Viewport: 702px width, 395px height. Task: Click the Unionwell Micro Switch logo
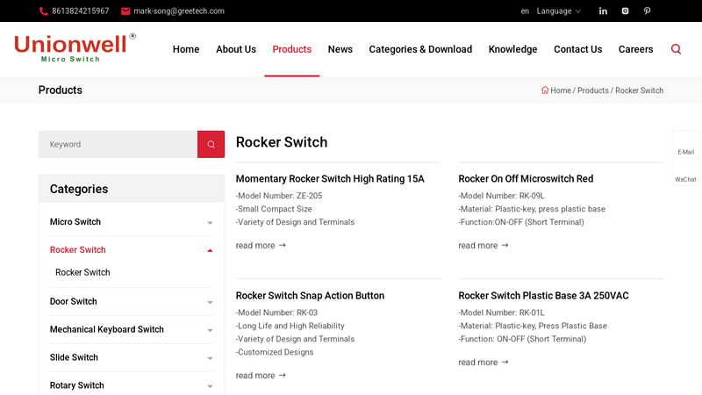pyautogui.click(x=75, y=47)
